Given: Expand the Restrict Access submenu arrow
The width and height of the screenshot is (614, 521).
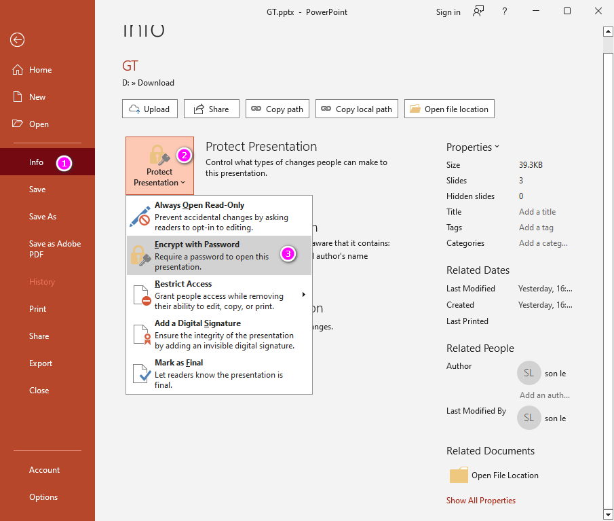Looking at the screenshot, I should tap(303, 293).
